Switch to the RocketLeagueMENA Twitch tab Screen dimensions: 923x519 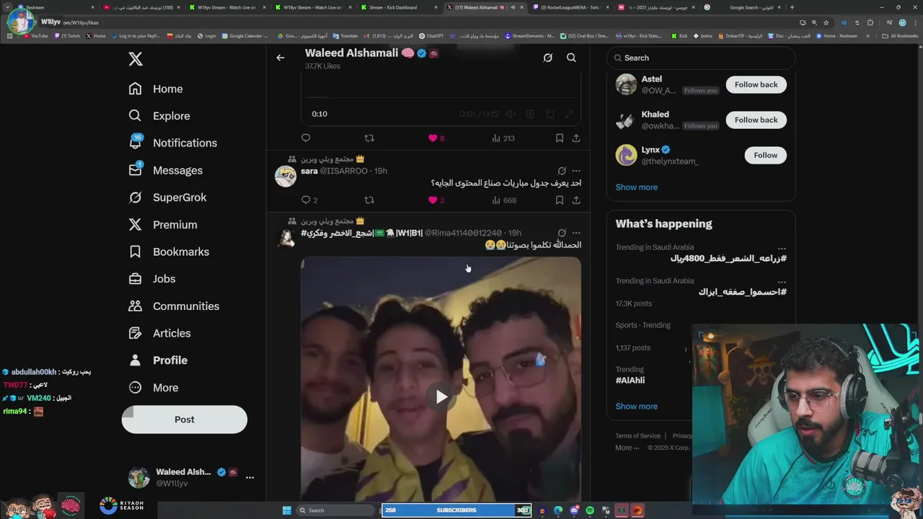[570, 7]
